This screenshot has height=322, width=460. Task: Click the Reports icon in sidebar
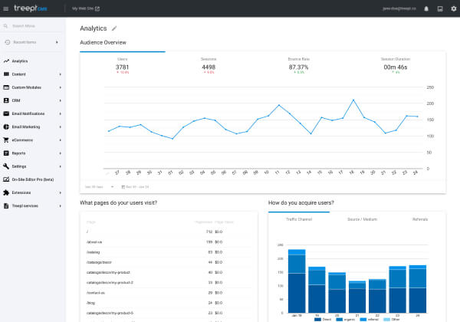(6, 153)
